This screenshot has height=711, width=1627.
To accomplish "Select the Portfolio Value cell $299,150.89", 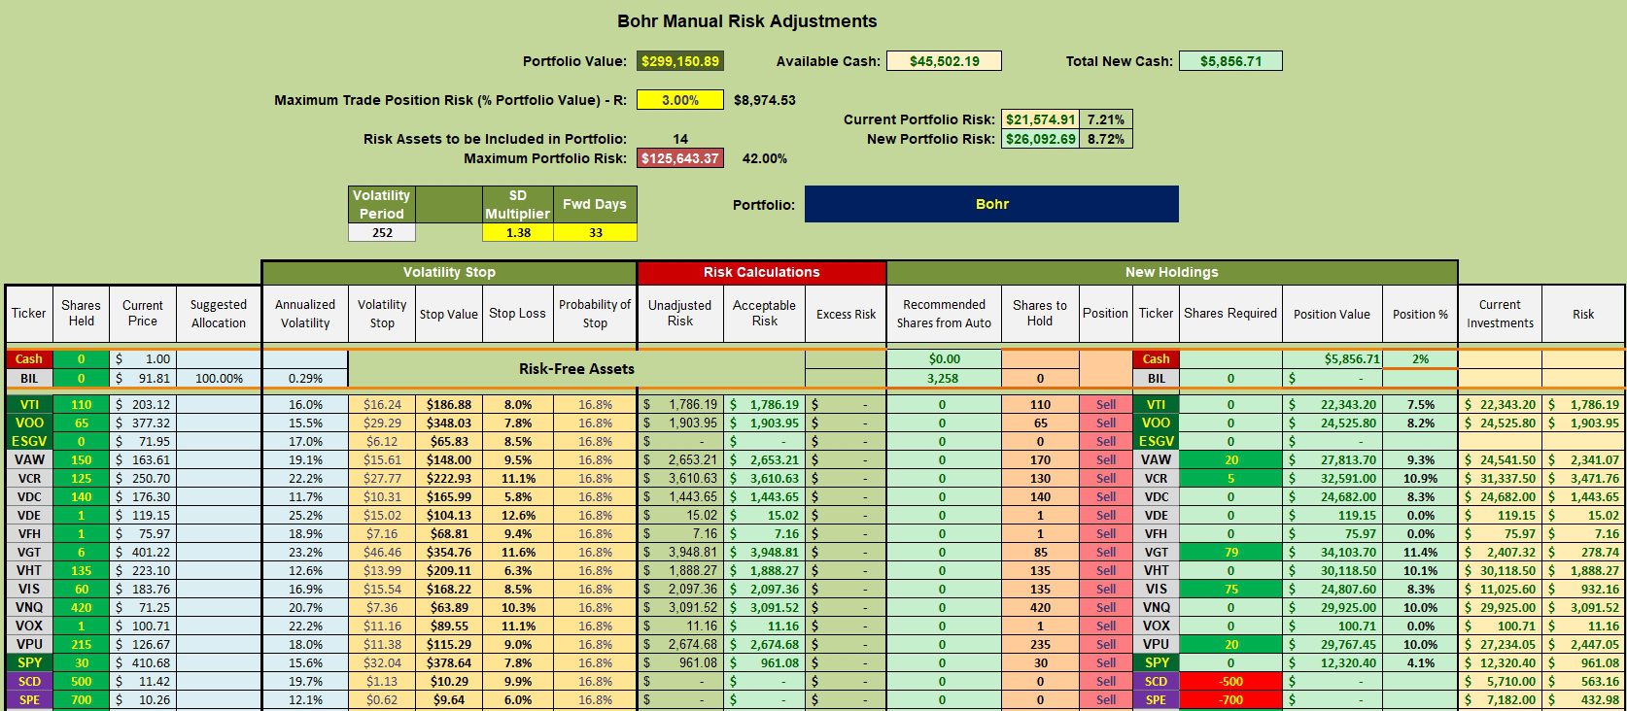I will [680, 61].
